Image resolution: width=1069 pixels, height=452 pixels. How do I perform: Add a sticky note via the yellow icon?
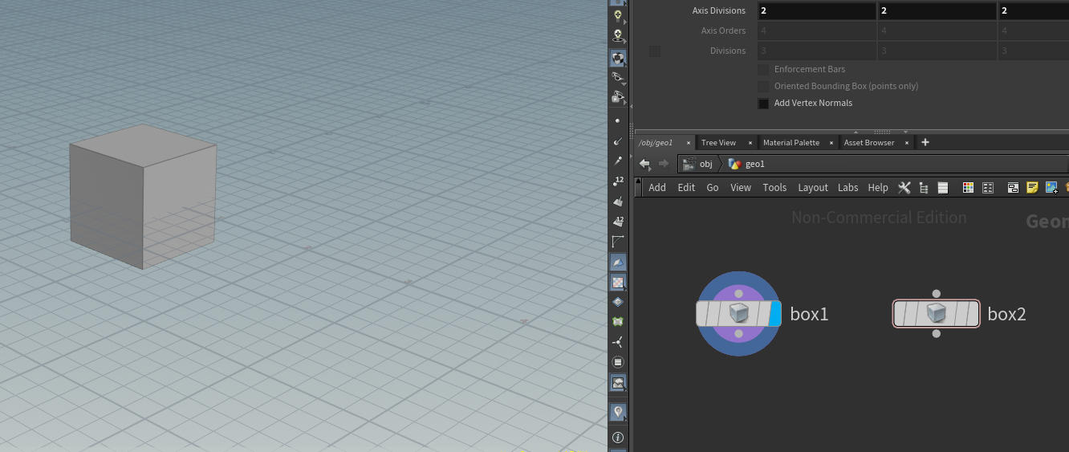click(x=1032, y=187)
